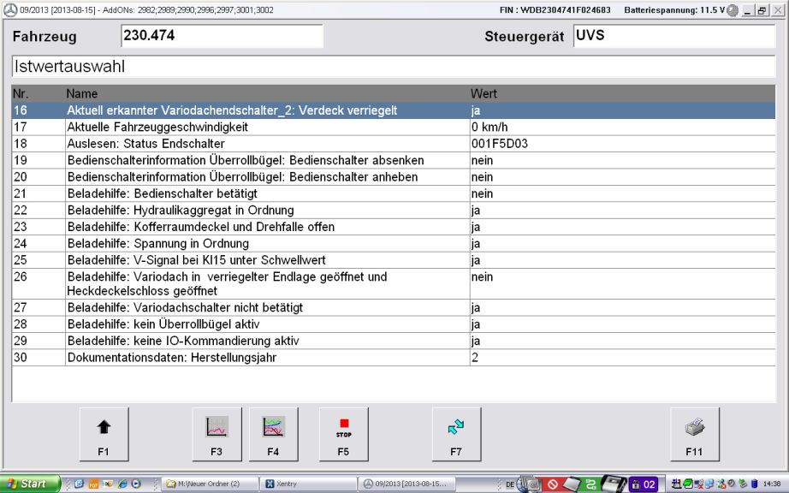
Task: Select row 19 Bedienschalter absenken
Action: [x=394, y=160]
